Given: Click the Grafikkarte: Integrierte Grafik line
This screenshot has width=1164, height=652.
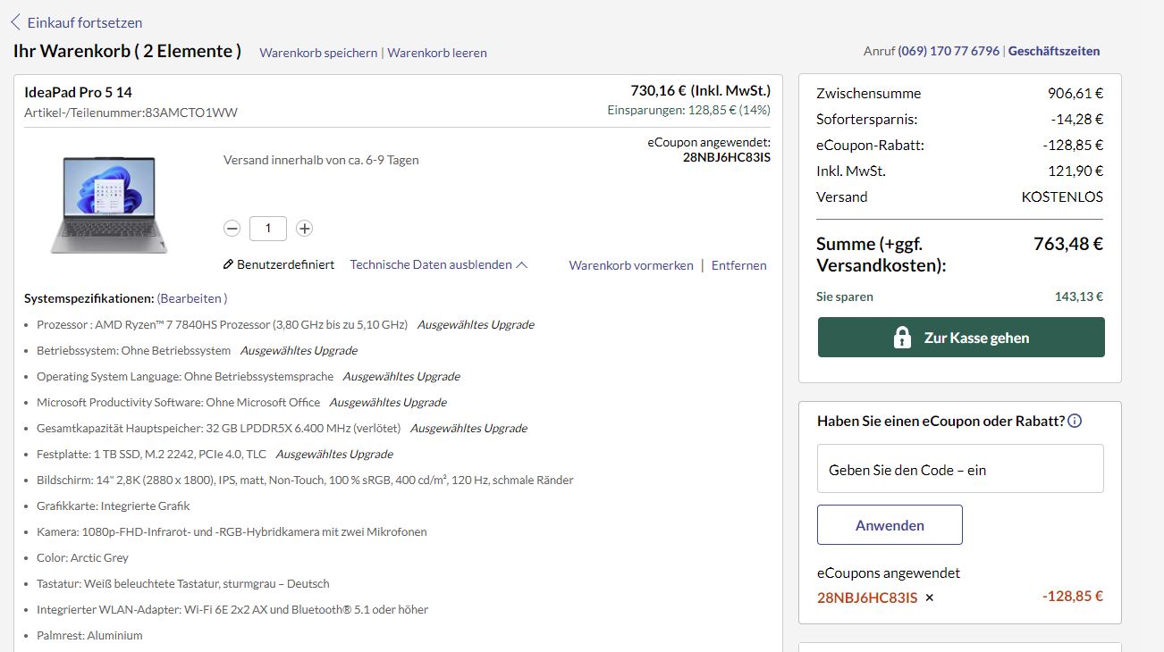Looking at the screenshot, I should pos(114,506).
